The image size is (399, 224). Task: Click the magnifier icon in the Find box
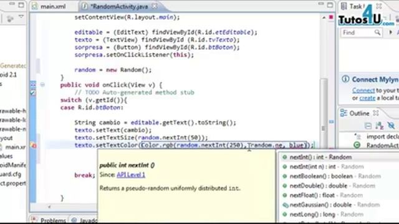click(377, 32)
